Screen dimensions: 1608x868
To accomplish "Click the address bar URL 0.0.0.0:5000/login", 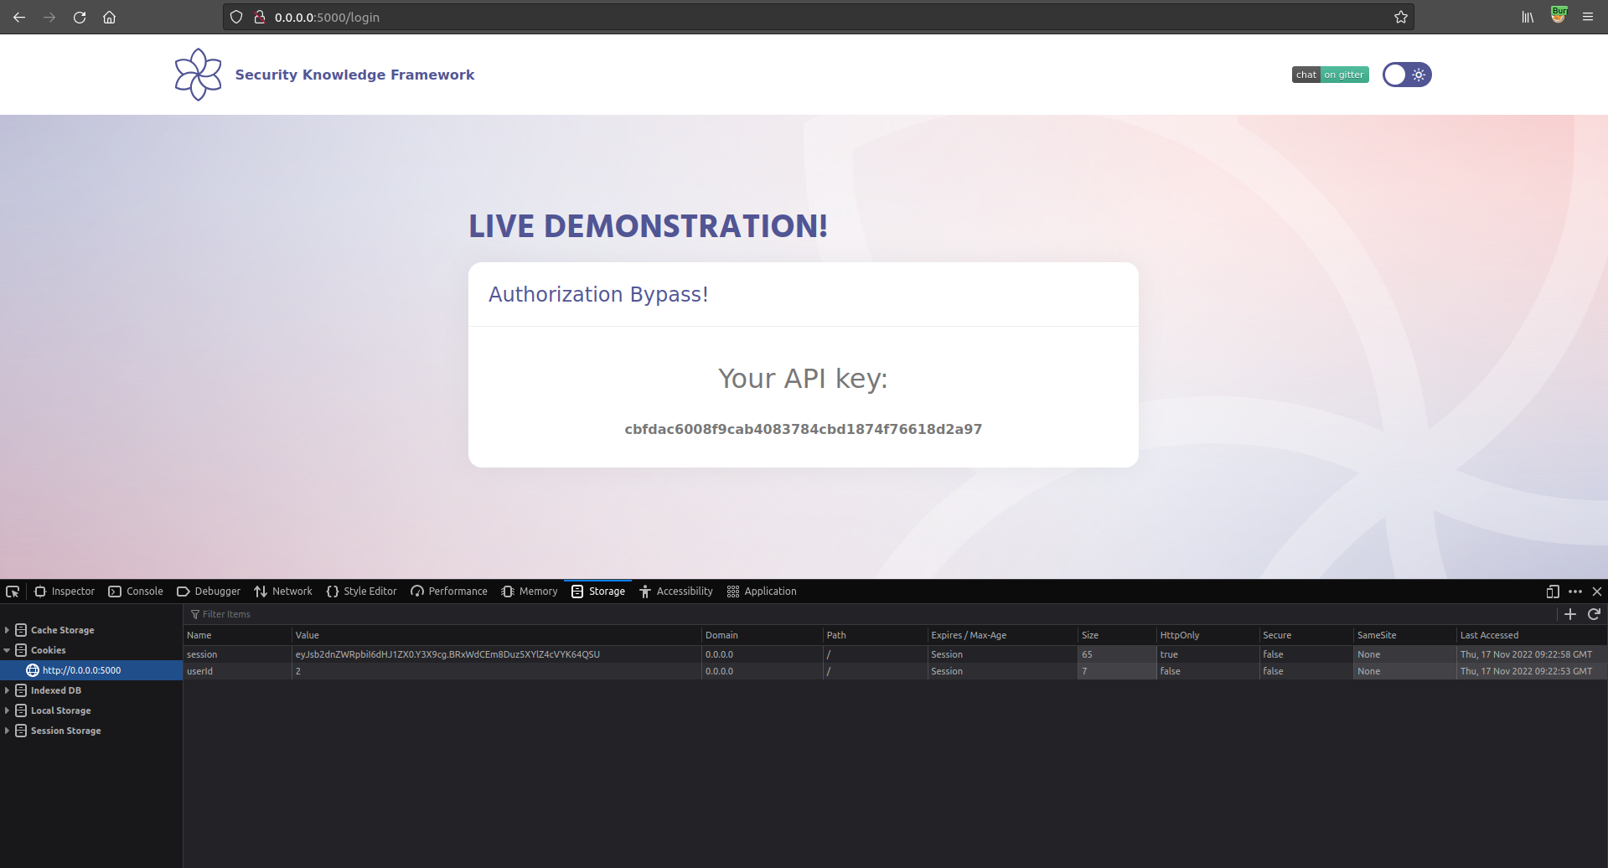I will [x=327, y=17].
